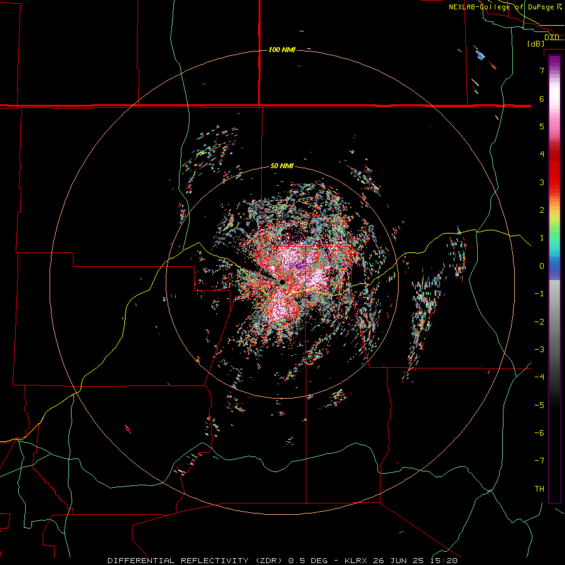Click the "4" value on color scale
The height and width of the screenshot is (565, 565).
pos(542,154)
